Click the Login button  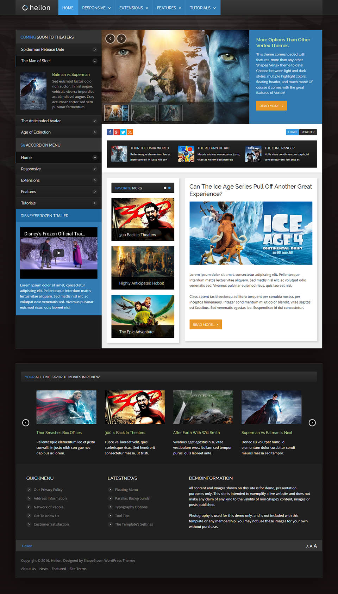pos(292,132)
